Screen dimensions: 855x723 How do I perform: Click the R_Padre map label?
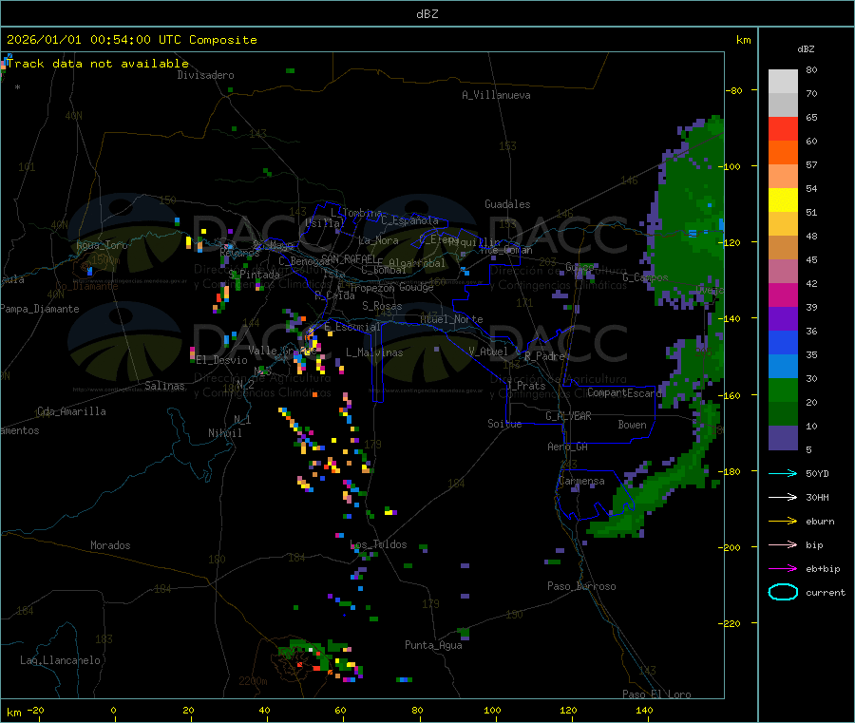click(544, 356)
